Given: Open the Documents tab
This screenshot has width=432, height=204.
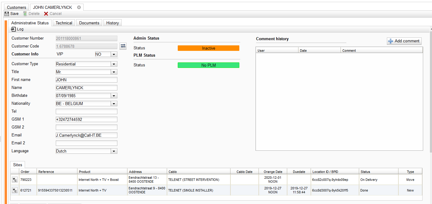Looking at the screenshot, I should pos(89,23).
